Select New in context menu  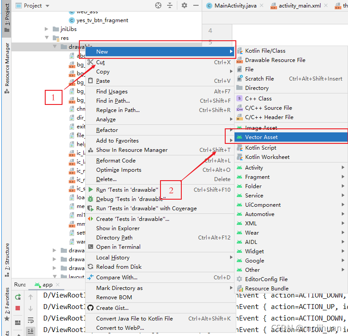[160, 51]
